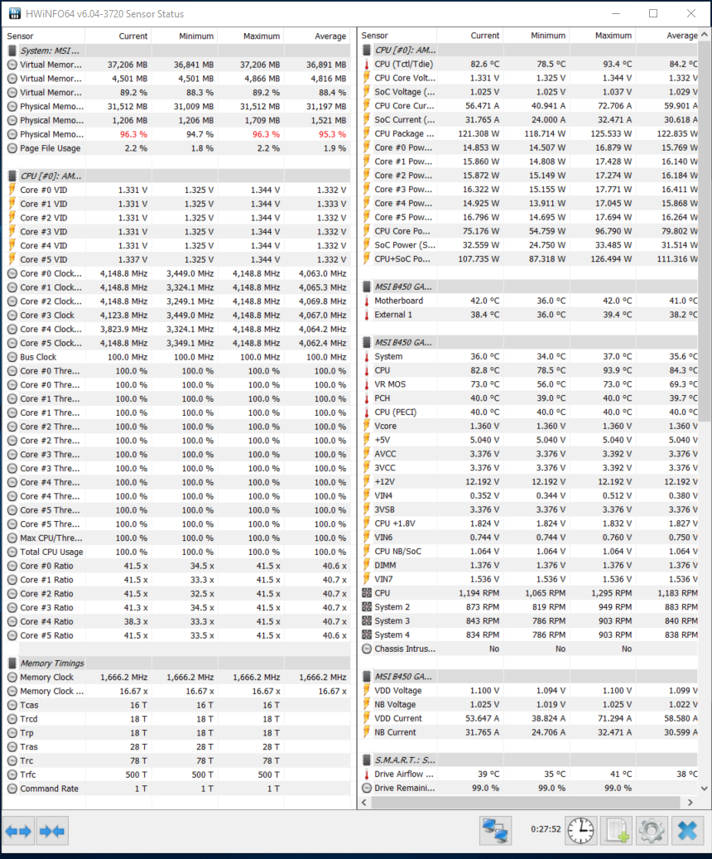Click fan icon next to CPU RPM row
This screenshot has height=859, width=712.
coord(367,593)
